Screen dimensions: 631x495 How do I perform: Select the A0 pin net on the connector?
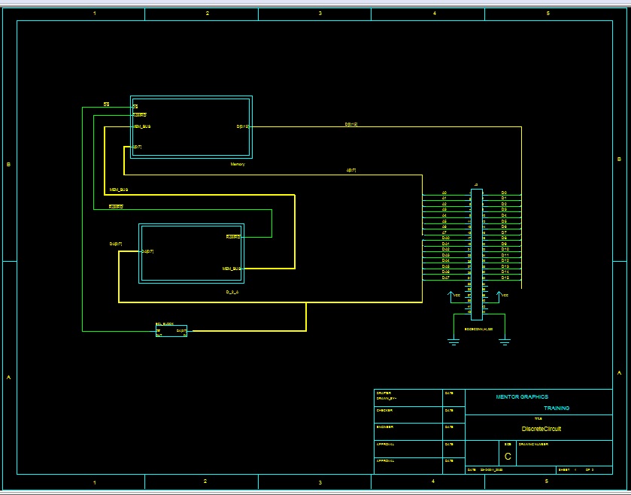point(444,193)
